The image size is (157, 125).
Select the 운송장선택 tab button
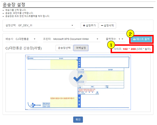(x=64, y=48)
